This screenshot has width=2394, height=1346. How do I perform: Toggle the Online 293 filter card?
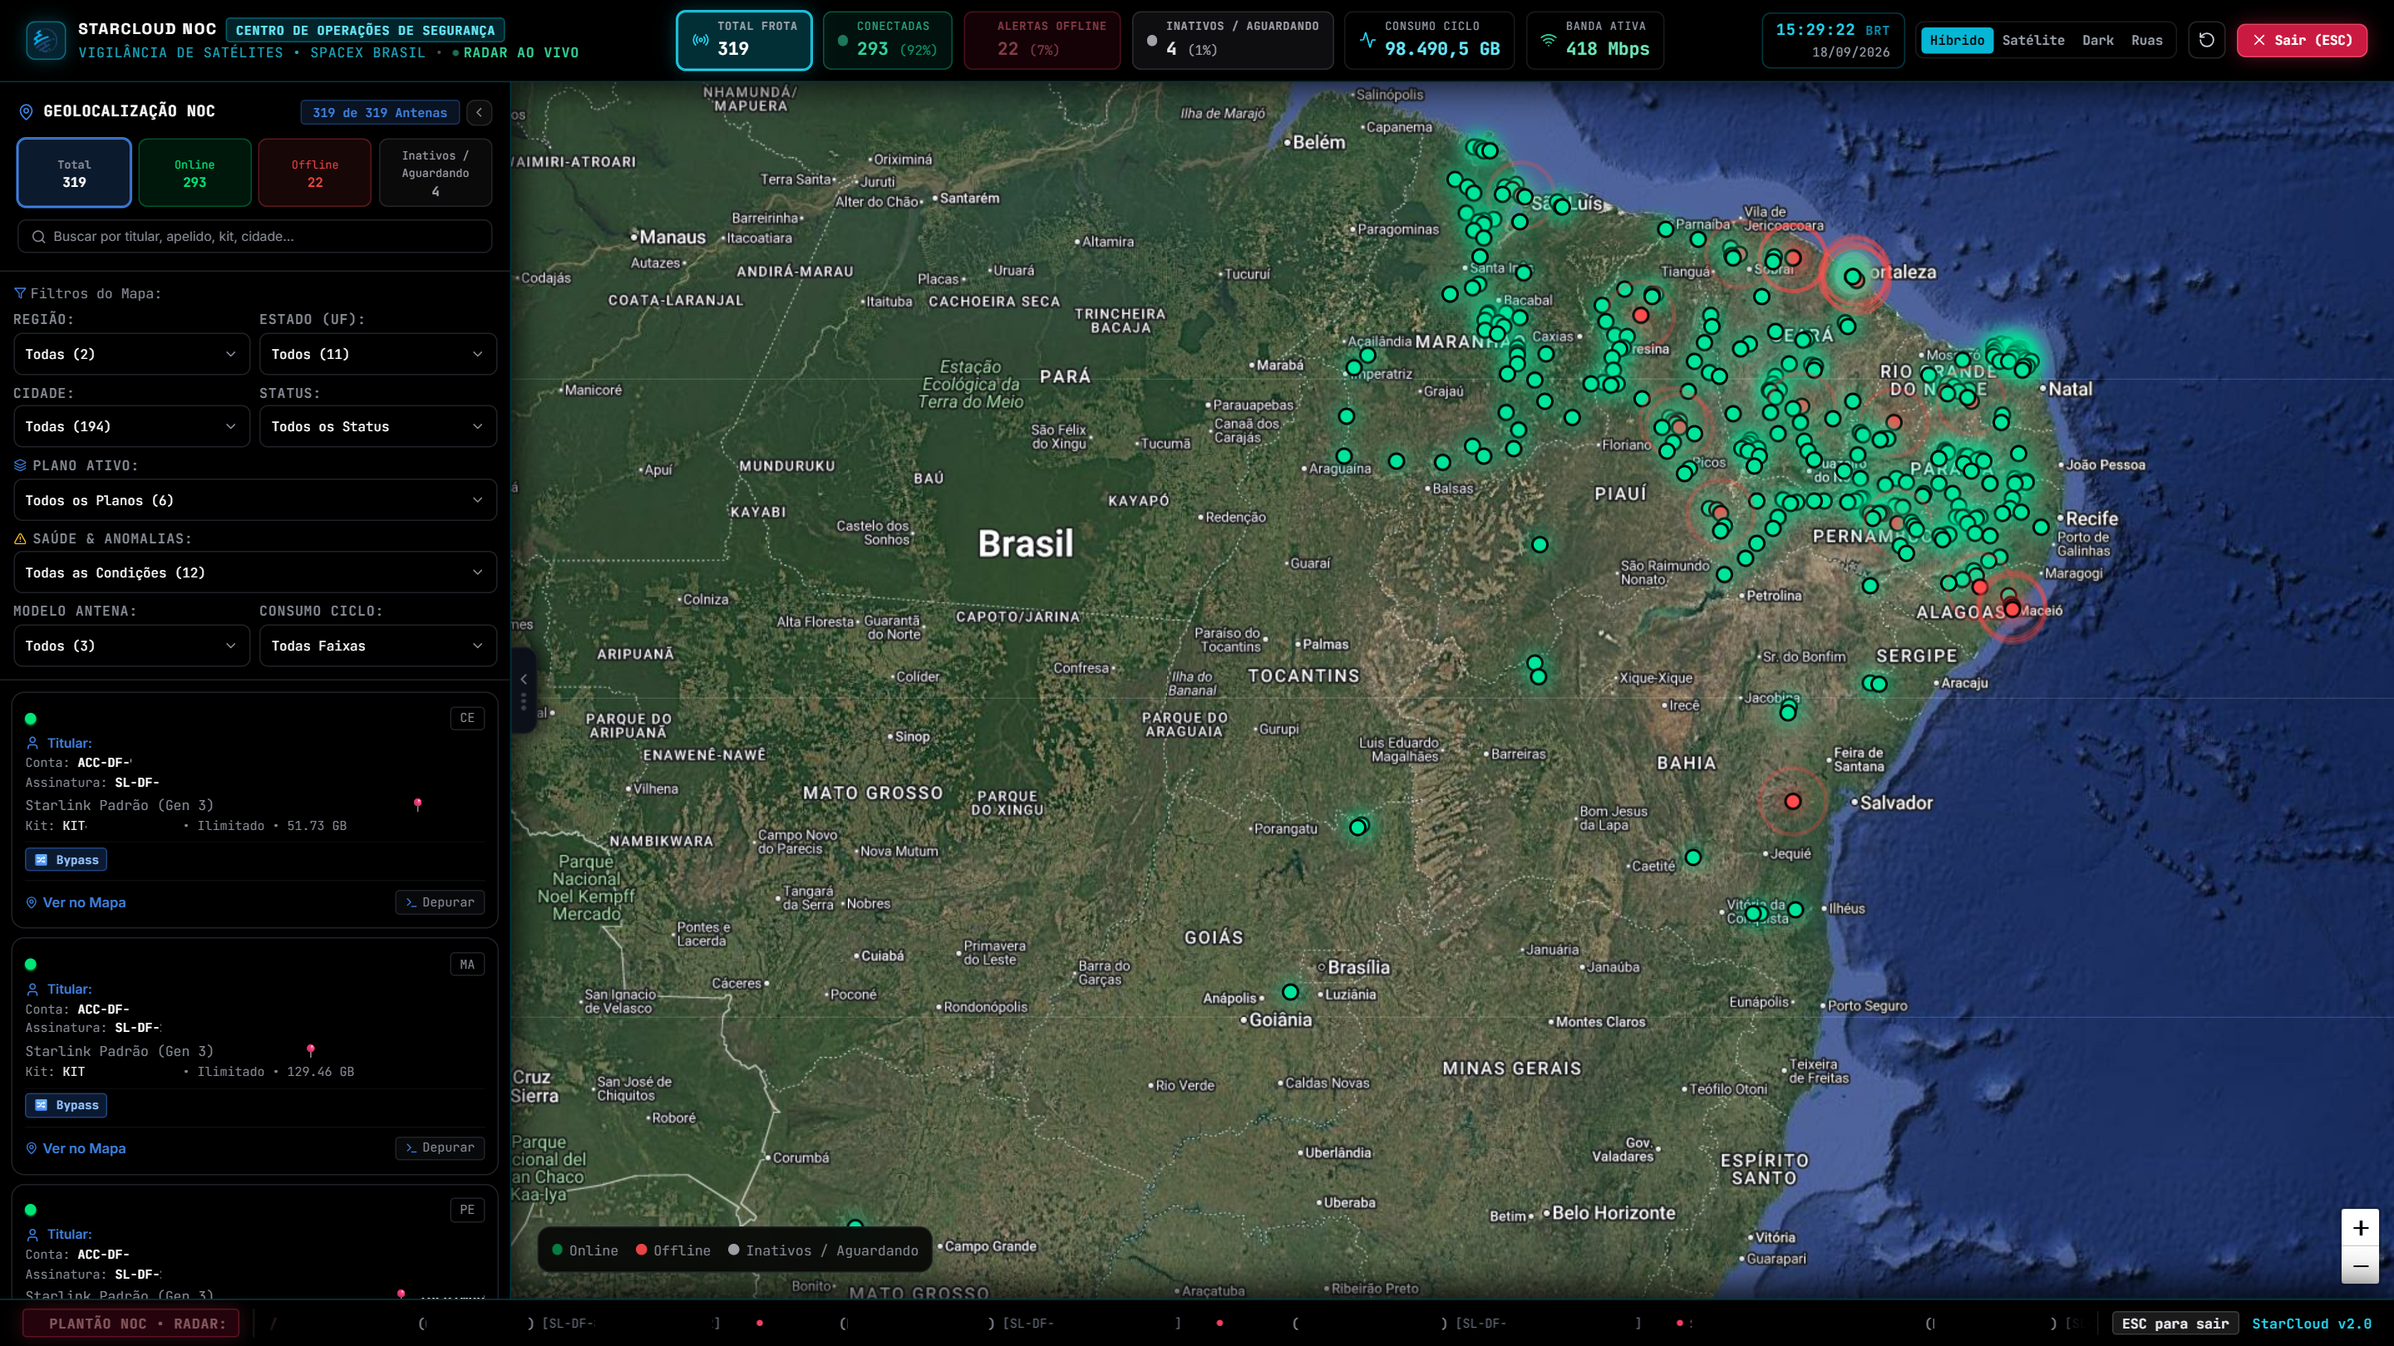[195, 173]
